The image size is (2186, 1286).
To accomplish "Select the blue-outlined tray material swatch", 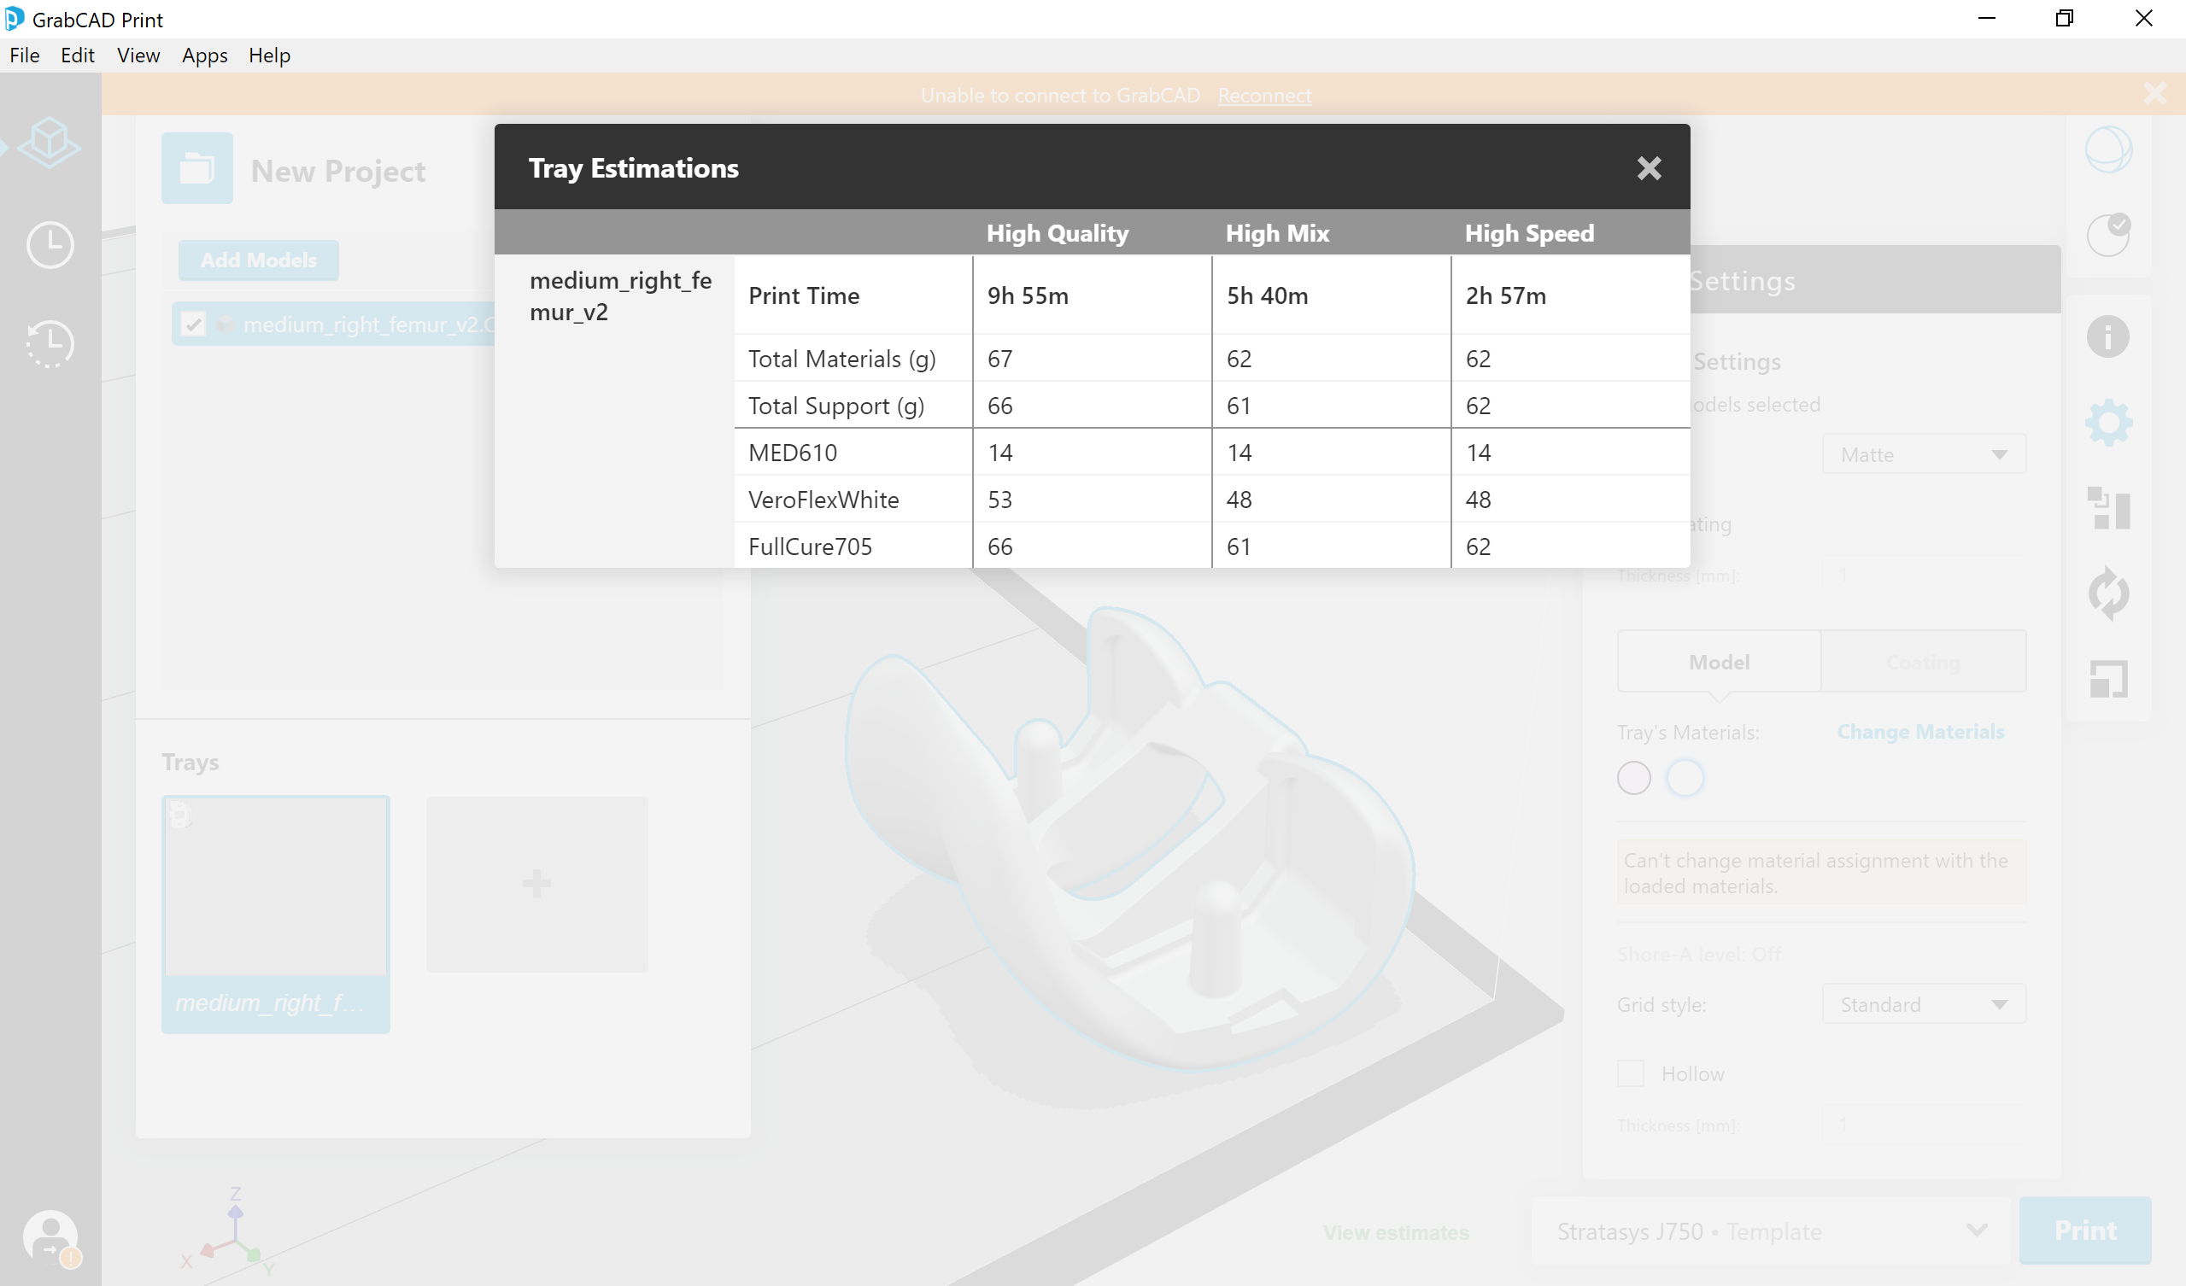I will click(x=1685, y=778).
